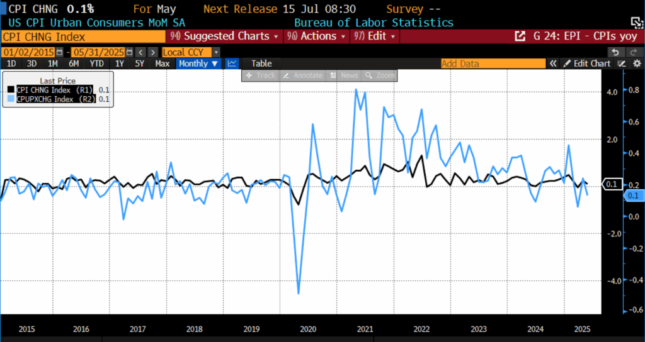
Task: Open the start date calendar picker
Action: click(x=59, y=52)
